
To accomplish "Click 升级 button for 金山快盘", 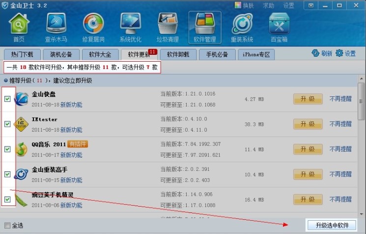I will click(x=308, y=99).
